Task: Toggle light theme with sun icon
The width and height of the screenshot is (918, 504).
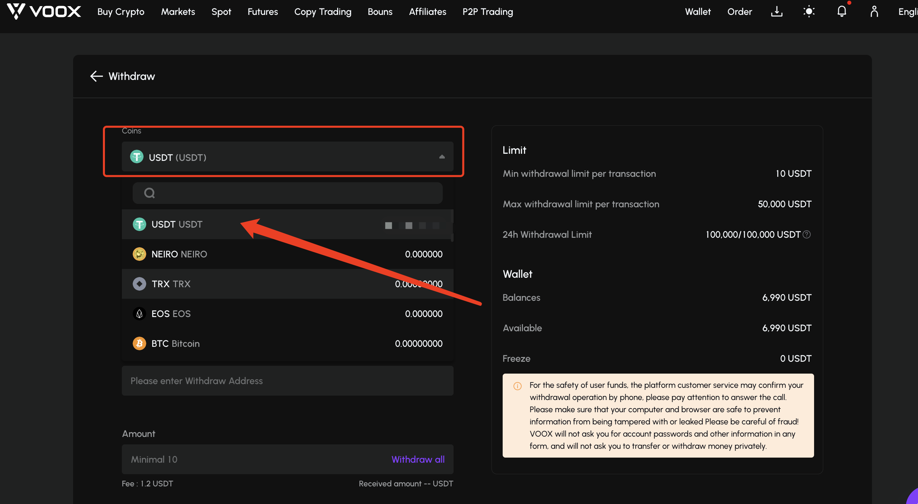Action: point(809,12)
